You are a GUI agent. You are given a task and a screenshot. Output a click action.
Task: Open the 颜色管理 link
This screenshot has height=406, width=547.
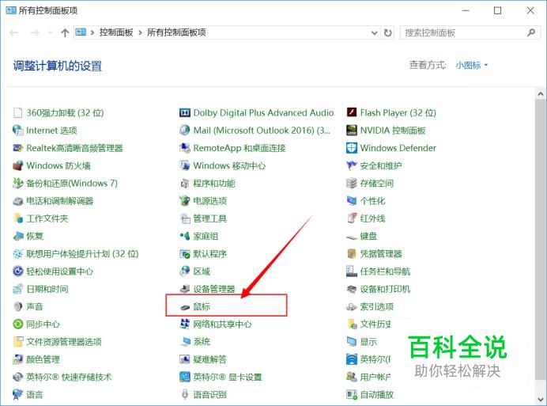click(43, 359)
